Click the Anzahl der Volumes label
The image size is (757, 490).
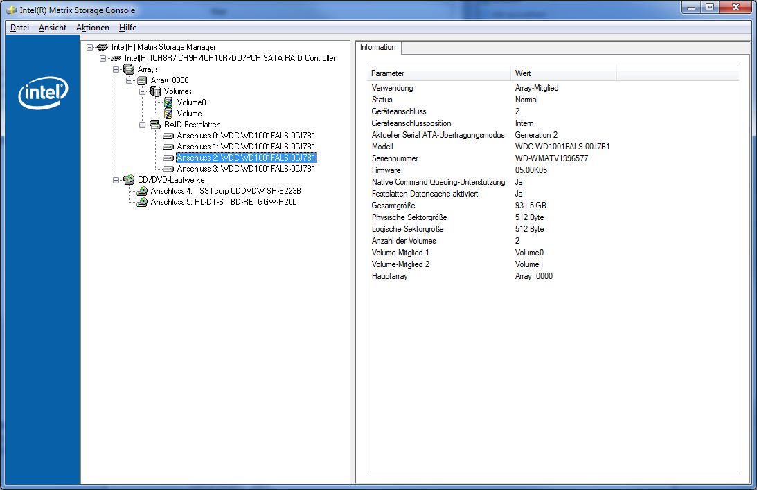(404, 241)
